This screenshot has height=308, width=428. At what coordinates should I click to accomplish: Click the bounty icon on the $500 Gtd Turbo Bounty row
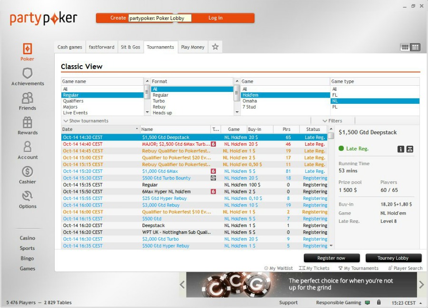point(213,178)
